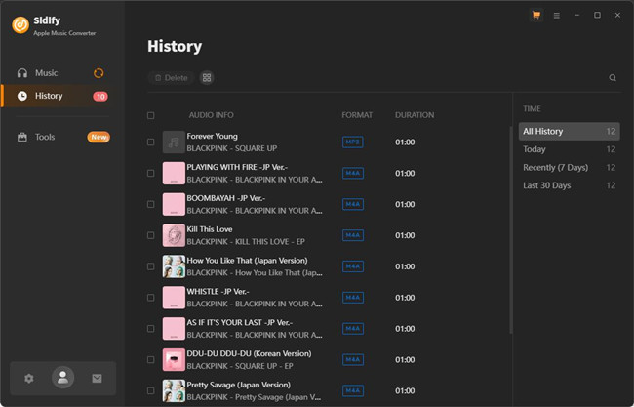Image resolution: width=634 pixels, height=407 pixels.
Task: Check the PLAYING WITH FIRE row checkbox
Action: point(151,173)
